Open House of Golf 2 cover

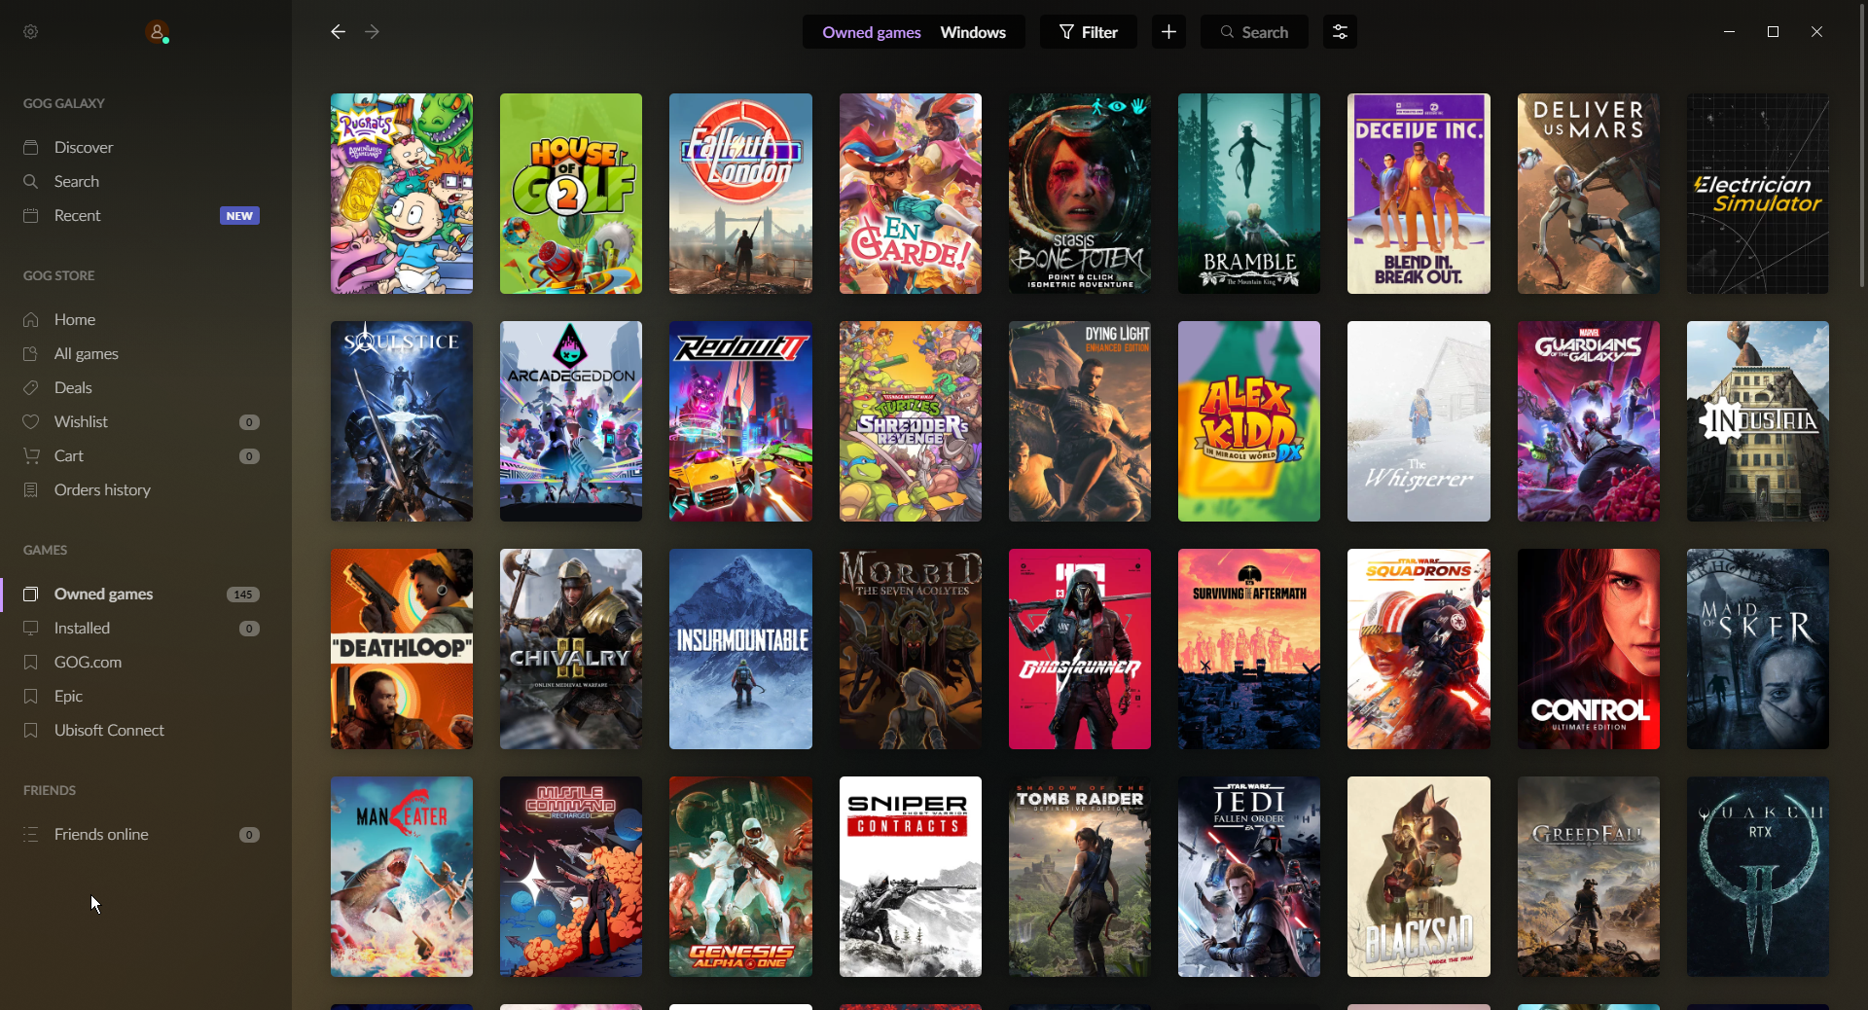[571, 194]
